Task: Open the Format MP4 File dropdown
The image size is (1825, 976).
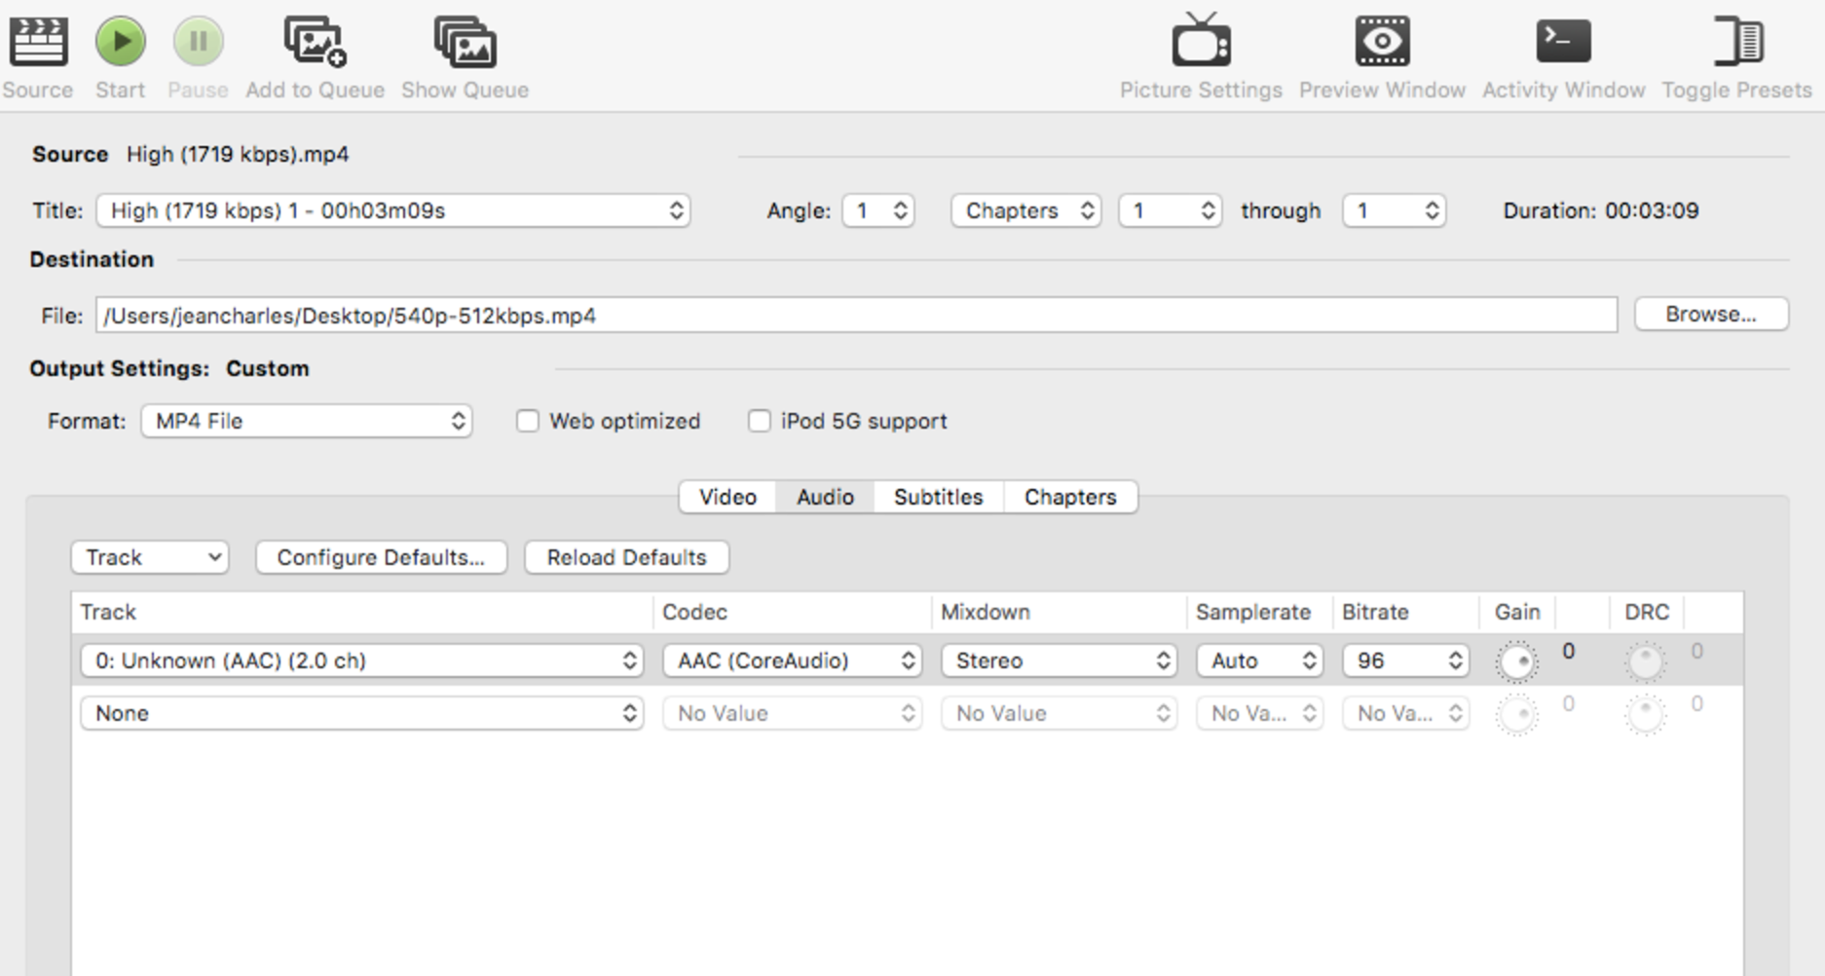Action: (307, 421)
